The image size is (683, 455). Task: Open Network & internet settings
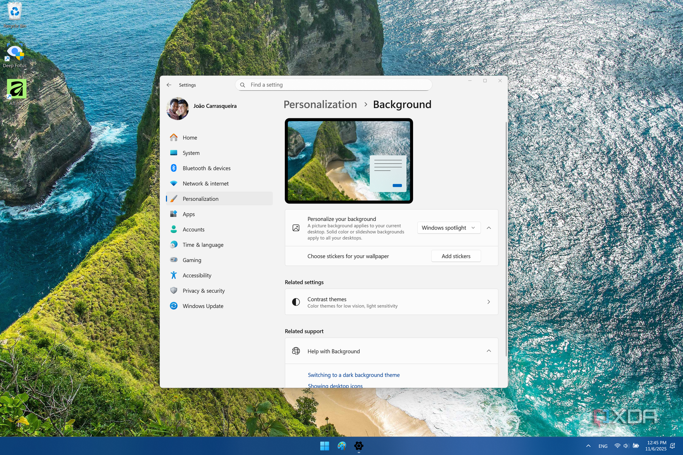point(219,183)
